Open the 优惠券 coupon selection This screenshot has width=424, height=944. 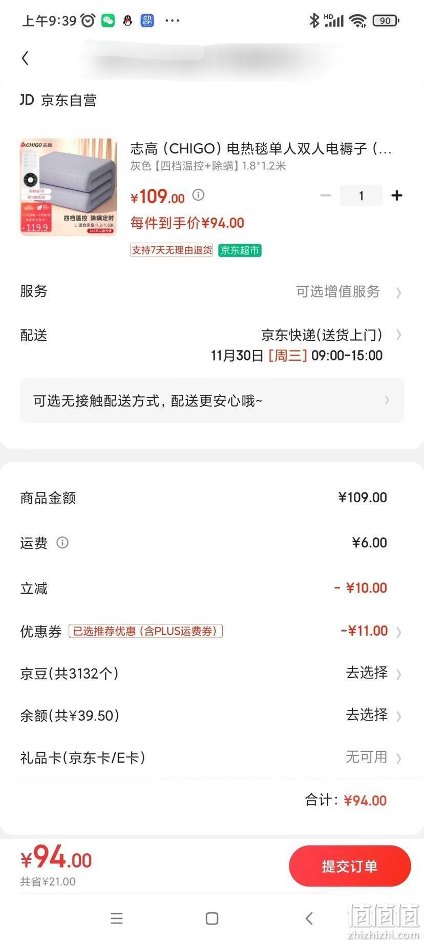tap(211, 631)
